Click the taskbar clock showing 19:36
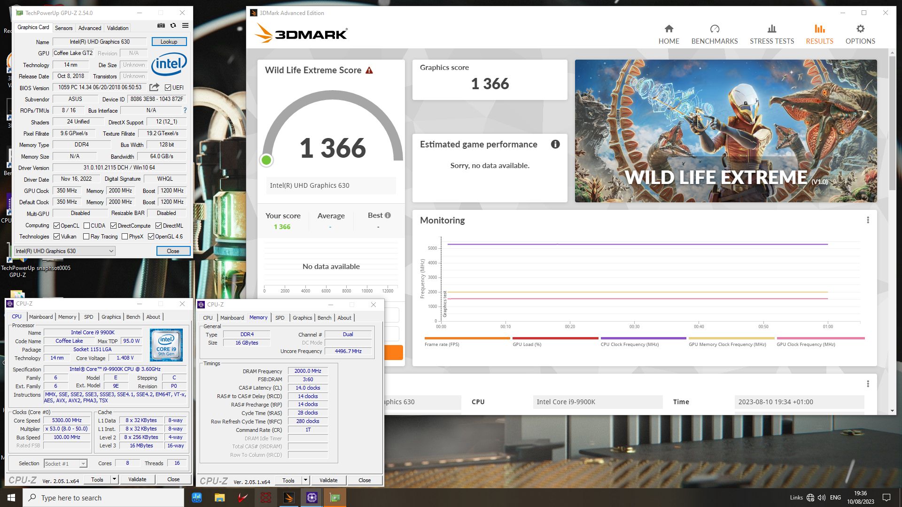This screenshot has width=902, height=507. coord(860,498)
